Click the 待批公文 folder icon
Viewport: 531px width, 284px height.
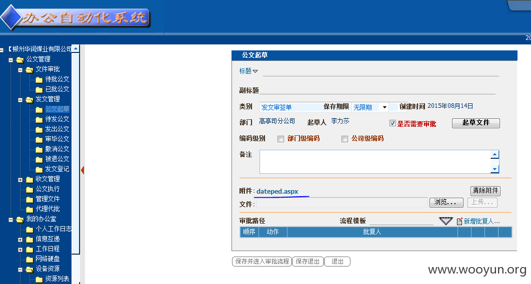(x=39, y=80)
